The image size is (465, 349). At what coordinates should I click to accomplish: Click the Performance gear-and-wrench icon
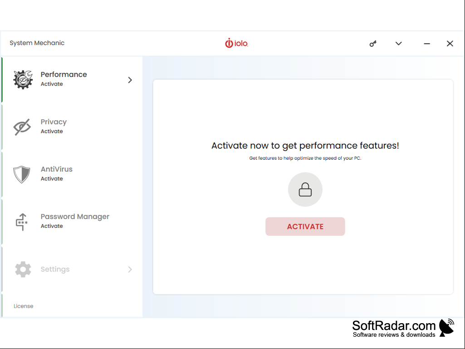(23, 79)
